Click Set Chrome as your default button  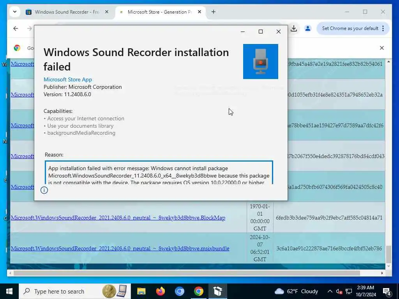tap(350, 28)
